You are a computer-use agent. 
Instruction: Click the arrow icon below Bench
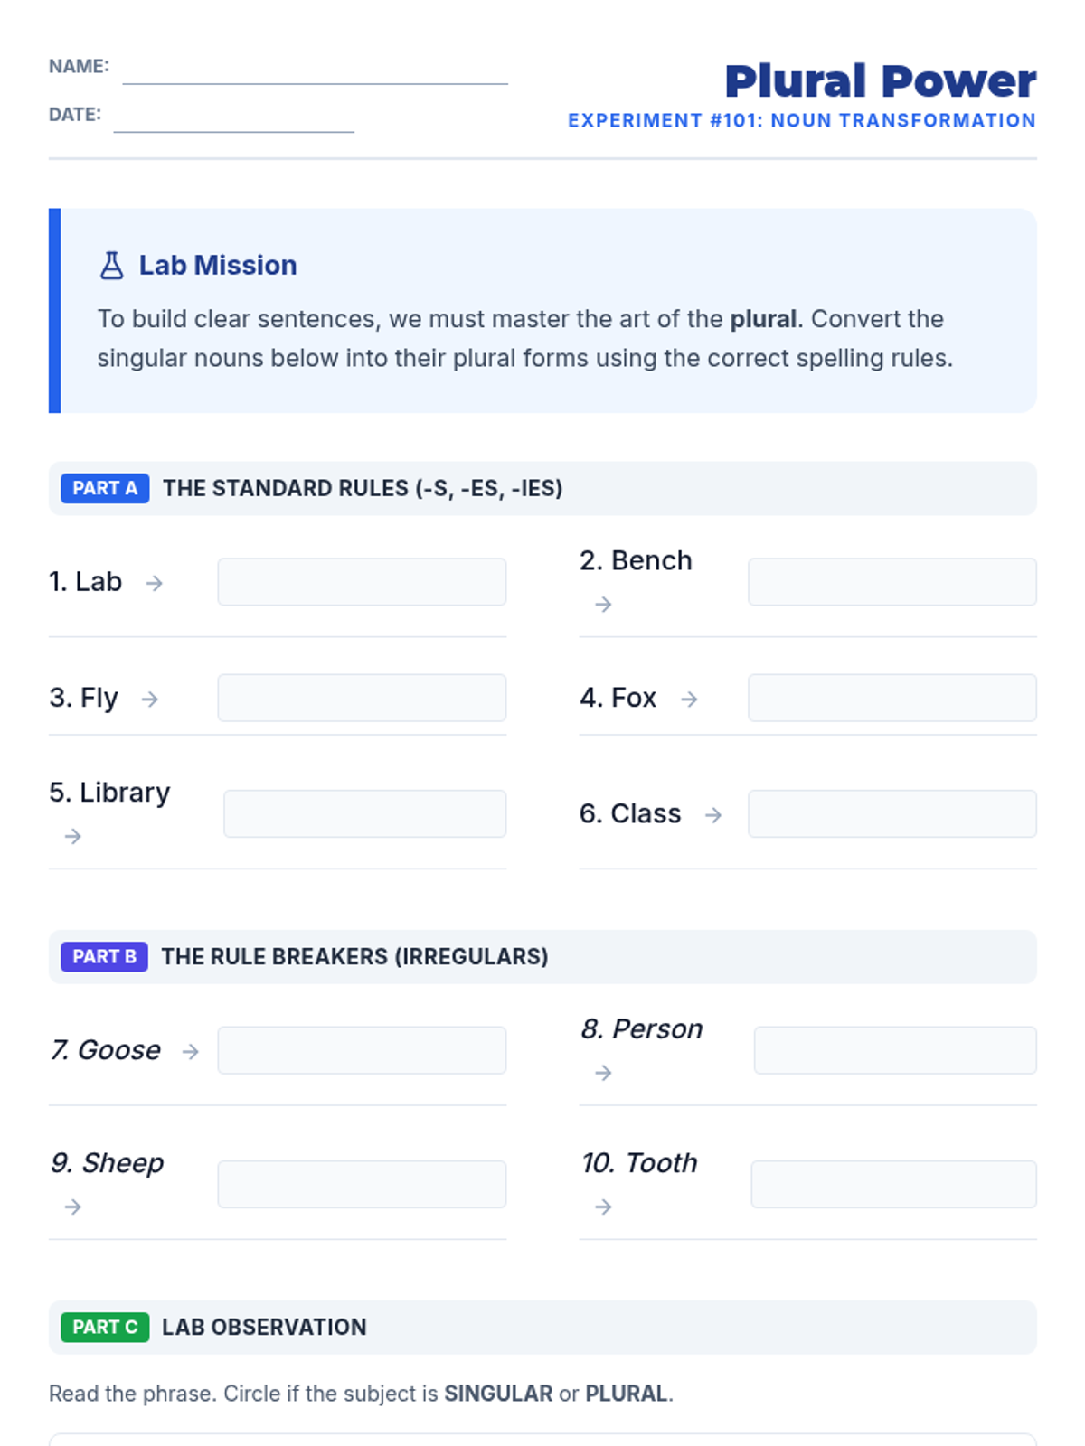pyautogui.click(x=603, y=605)
